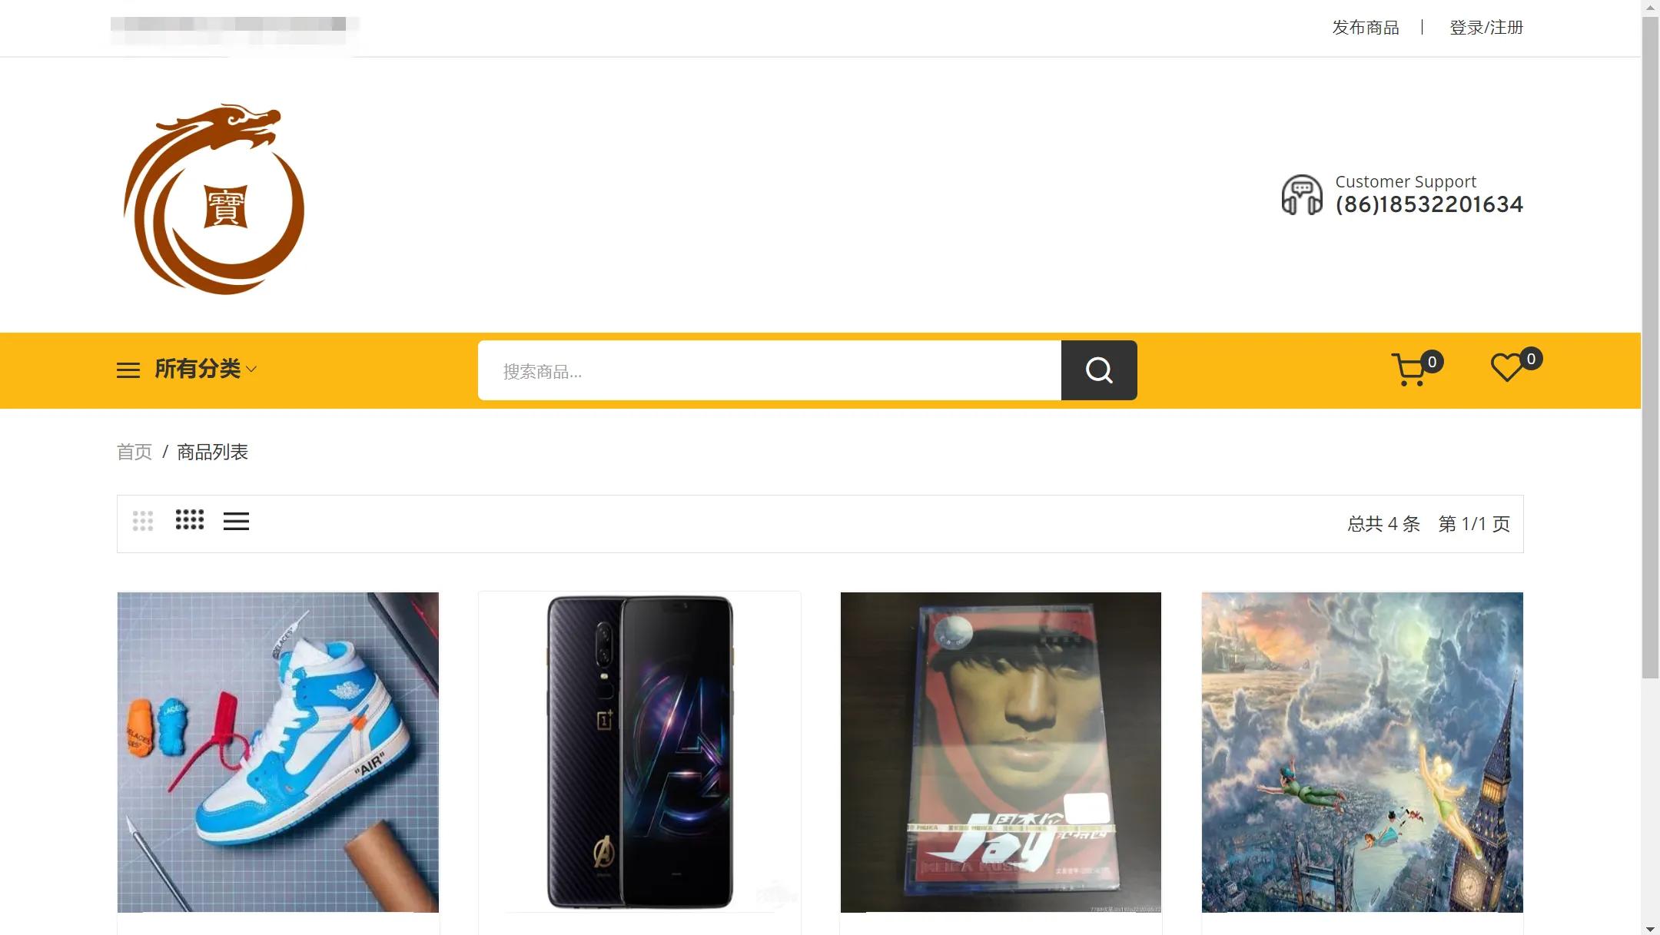Switch to the three-column grid view
Viewport: 1660px width, 935px height.
coord(143,521)
